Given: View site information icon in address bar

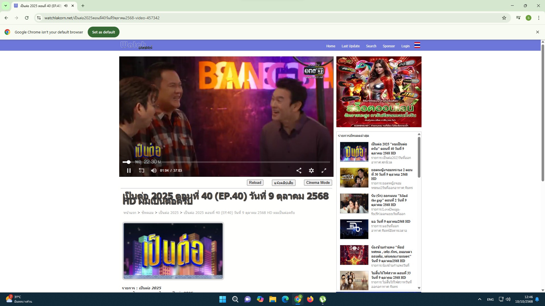Looking at the screenshot, I should tap(39, 18).
